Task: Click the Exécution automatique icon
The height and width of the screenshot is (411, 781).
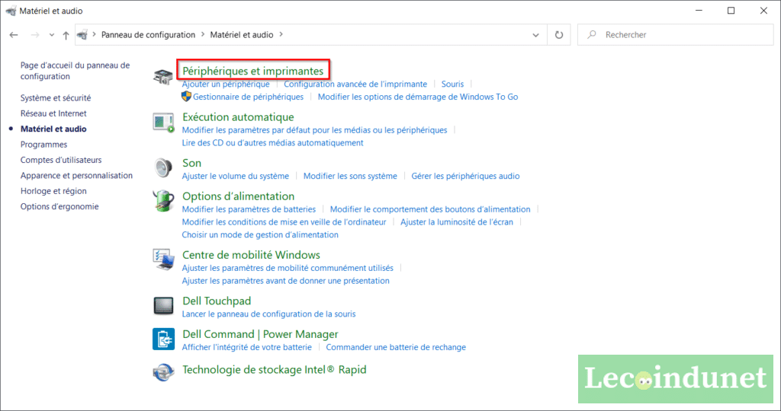Action: coord(163,123)
